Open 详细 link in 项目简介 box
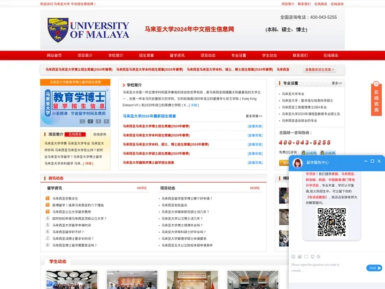385x289 pixels. pos(89,163)
